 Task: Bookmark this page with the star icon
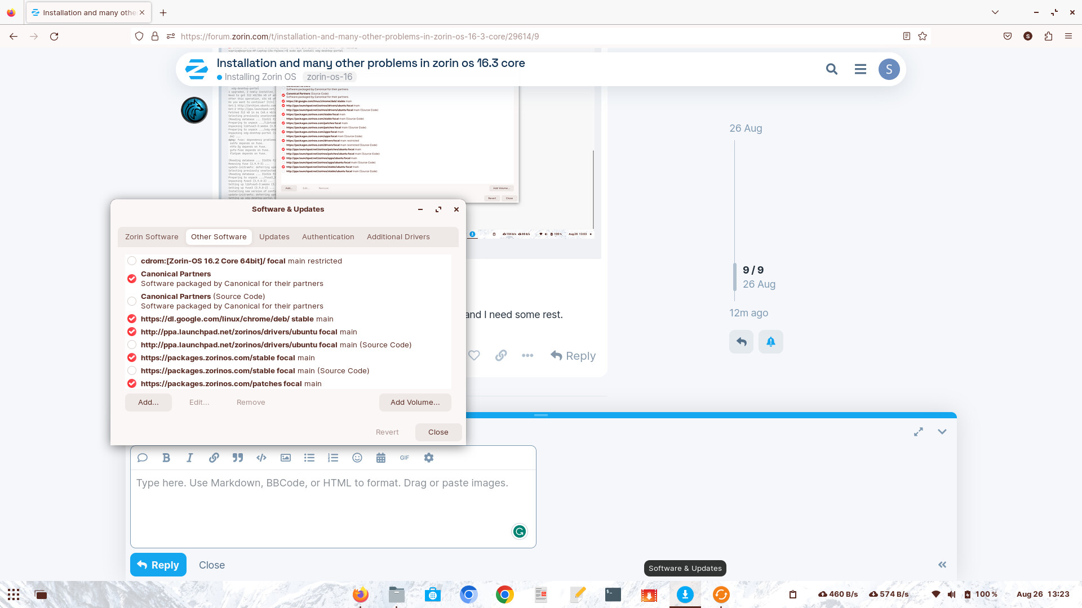coord(923,36)
